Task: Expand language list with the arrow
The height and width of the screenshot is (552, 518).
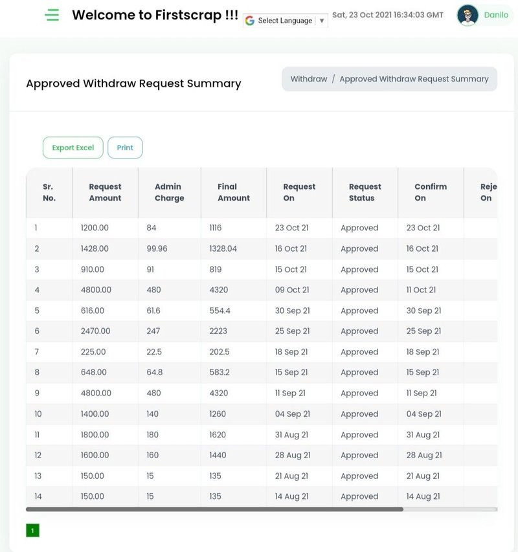Action: (322, 21)
